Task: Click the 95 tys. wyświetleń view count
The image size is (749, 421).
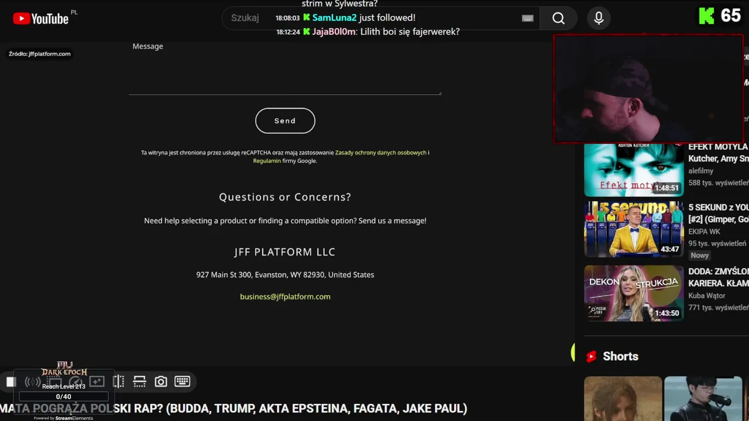Action: click(x=717, y=244)
